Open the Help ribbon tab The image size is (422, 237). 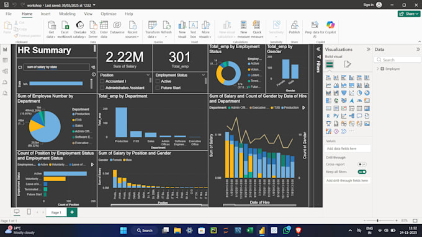128,14
